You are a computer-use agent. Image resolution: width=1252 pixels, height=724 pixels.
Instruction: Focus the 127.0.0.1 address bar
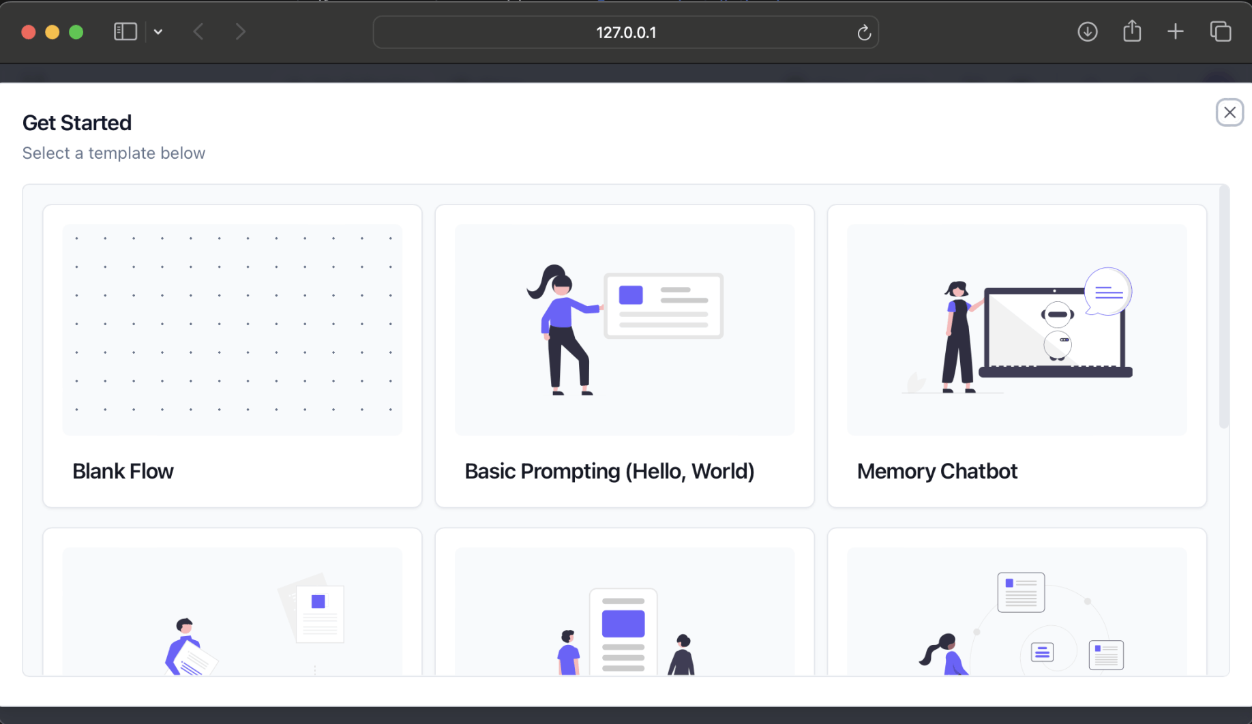(625, 33)
